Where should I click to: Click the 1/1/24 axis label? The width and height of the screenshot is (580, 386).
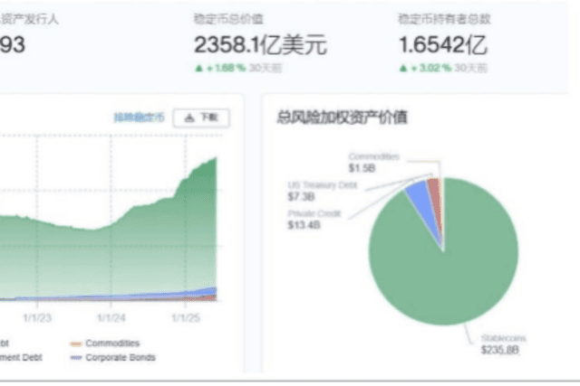point(111,317)
